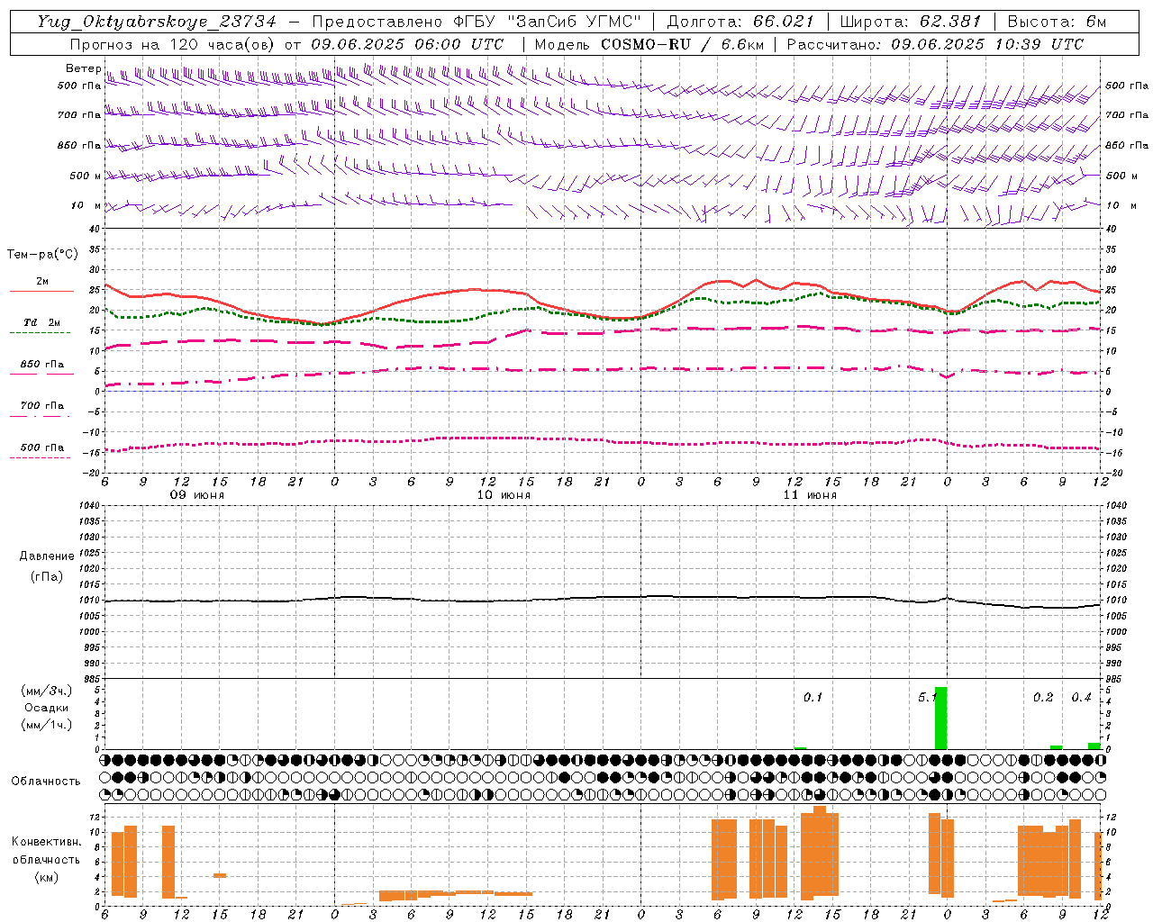Click the 0.2 precipitation value
This screenshot has width=1153, height=922.
(x=1043, y=697)
